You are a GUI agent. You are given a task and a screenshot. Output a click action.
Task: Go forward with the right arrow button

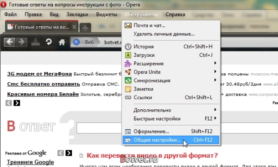(21, 42)
